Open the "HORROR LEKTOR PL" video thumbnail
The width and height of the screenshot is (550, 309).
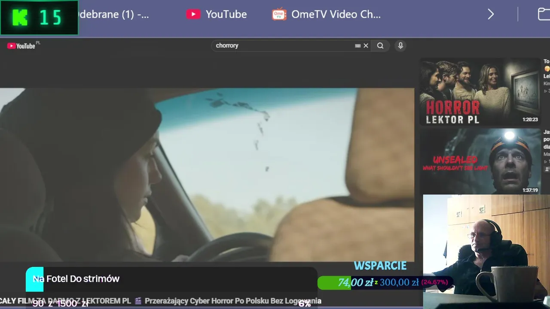click(480, 91)
